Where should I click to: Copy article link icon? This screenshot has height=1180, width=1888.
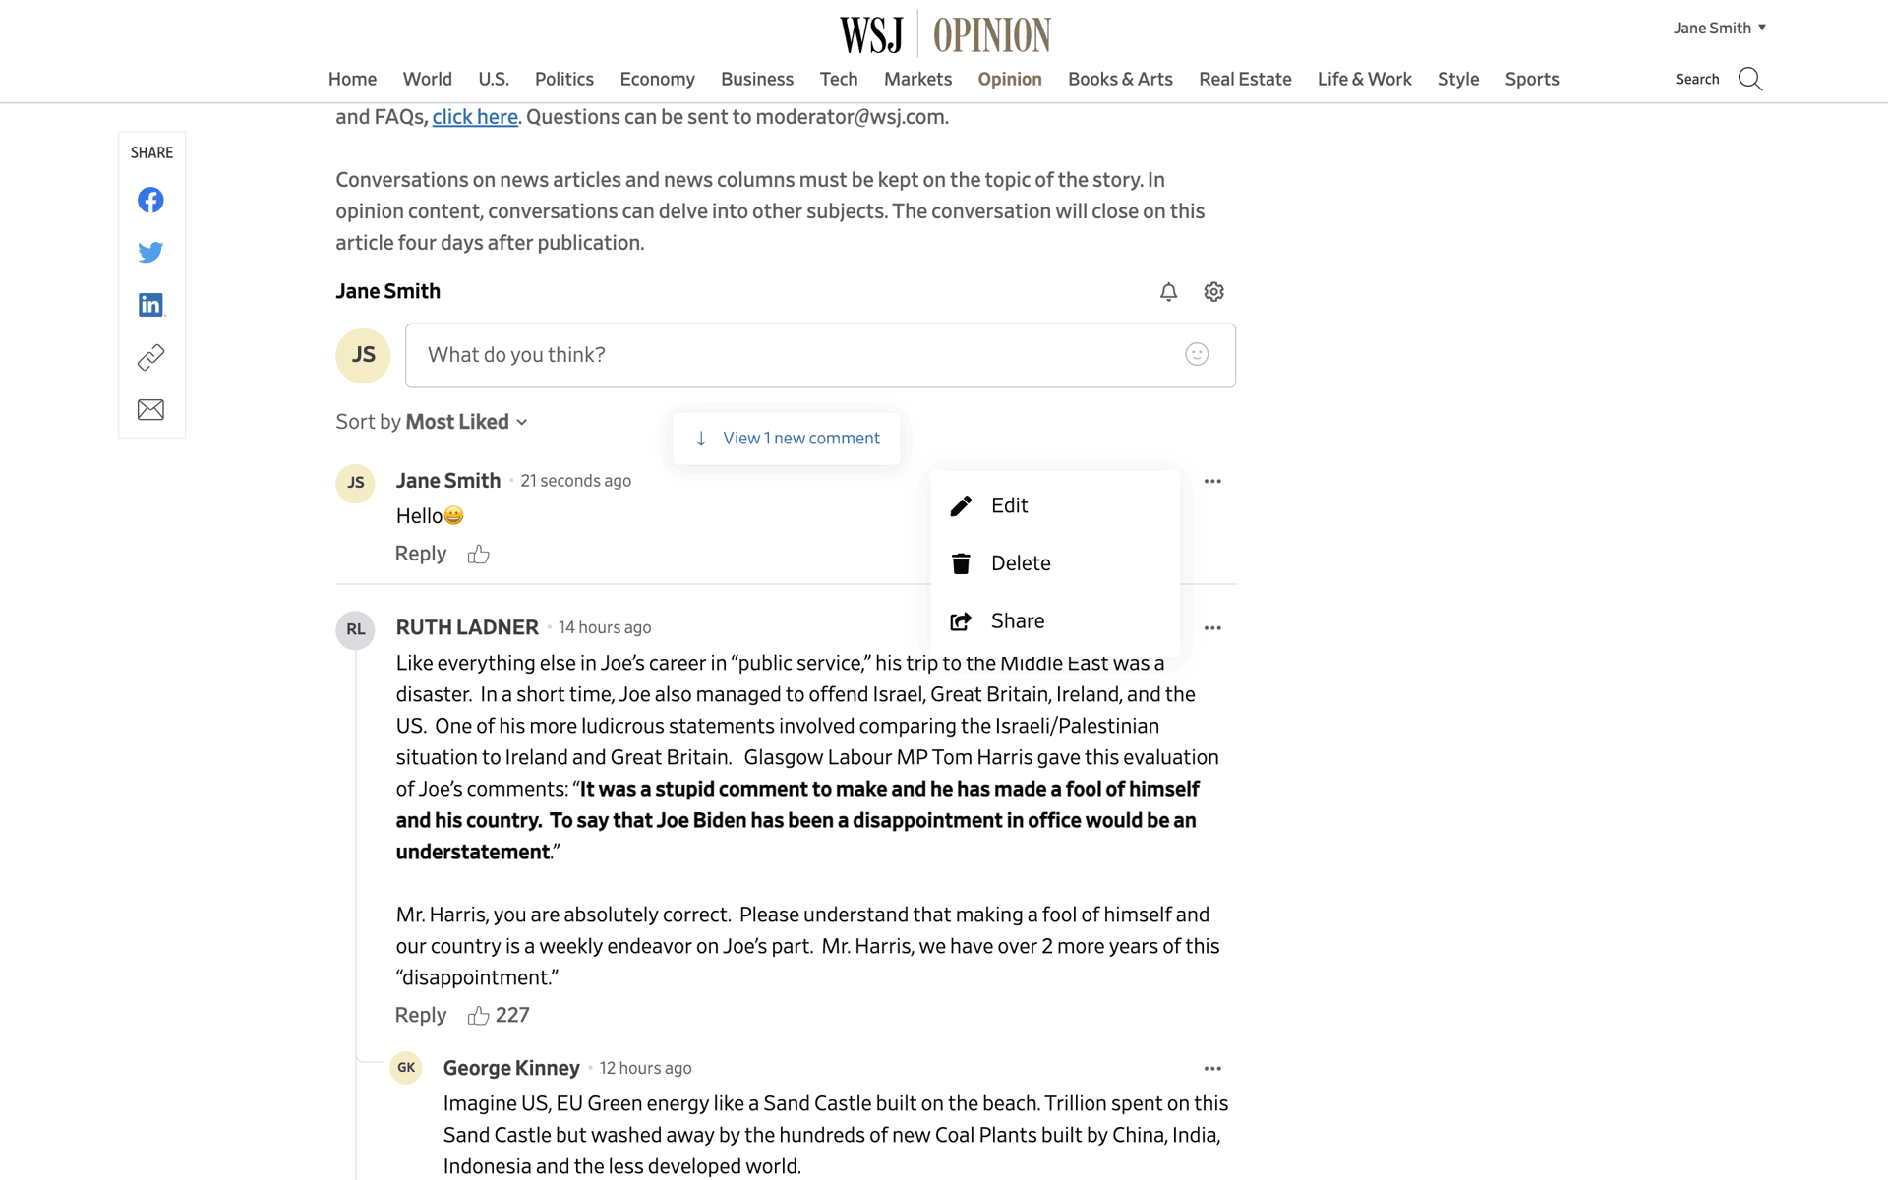pos(150,357)
